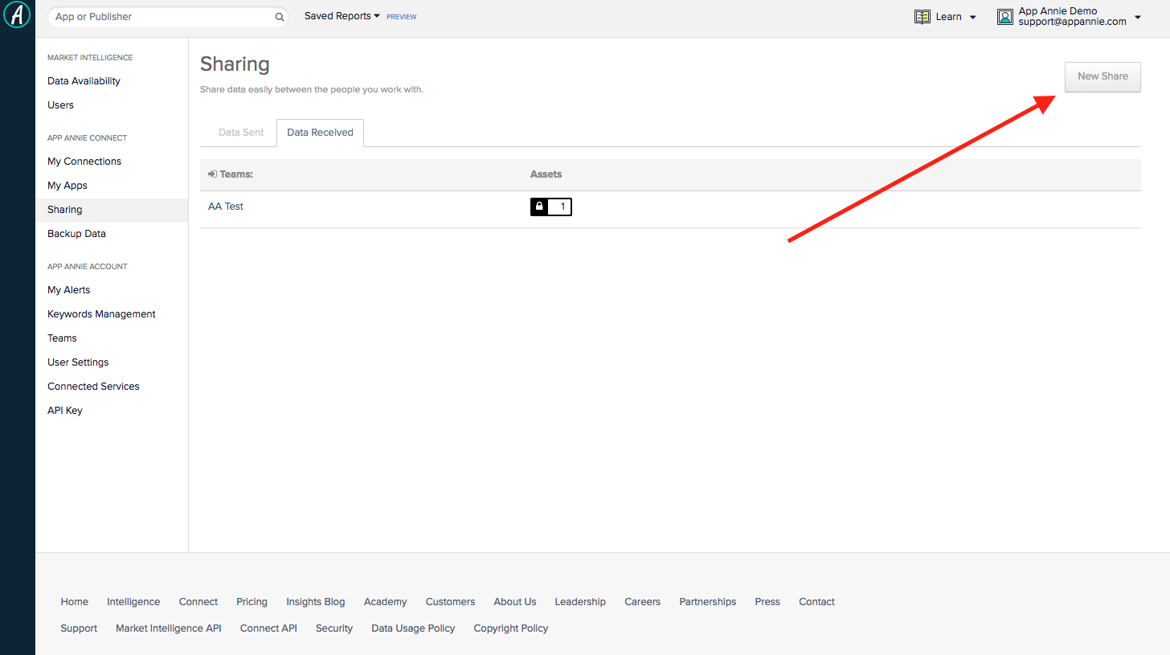Expand the Learn dropdown arrow
Viewport: 1170px width, 655px height.
click(x=972, y=18)
